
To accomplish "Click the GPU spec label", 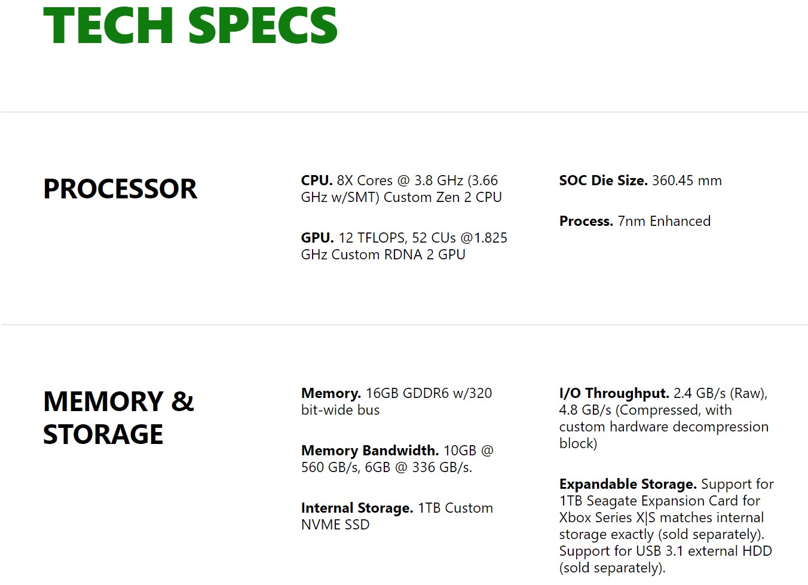I will pyautogui.click(x=317, y=238).
